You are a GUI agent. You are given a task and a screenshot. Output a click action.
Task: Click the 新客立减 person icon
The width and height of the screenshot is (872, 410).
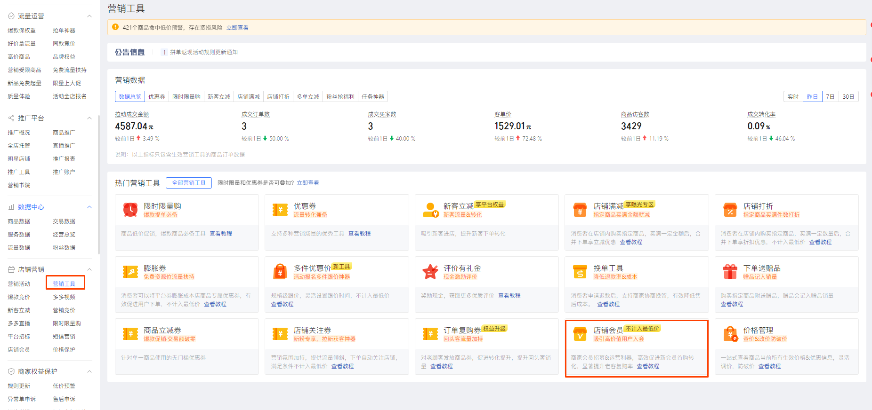pyautogui.click(x=430, y=210)
